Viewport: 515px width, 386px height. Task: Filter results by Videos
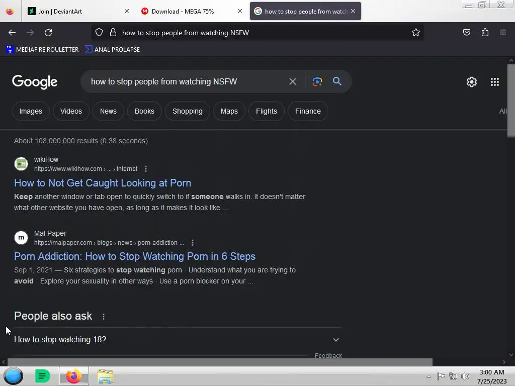(71, 111)
